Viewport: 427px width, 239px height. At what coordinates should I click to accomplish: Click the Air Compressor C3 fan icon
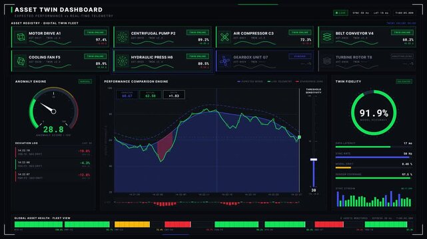(x=224, y=37)
